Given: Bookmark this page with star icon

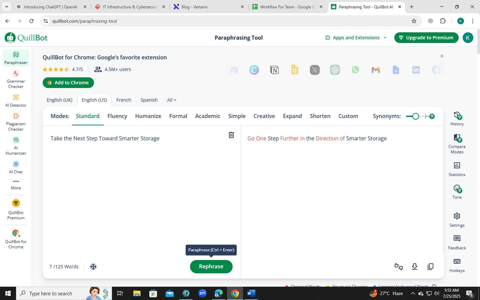Looking at the screenshot, I should point(414,21).
